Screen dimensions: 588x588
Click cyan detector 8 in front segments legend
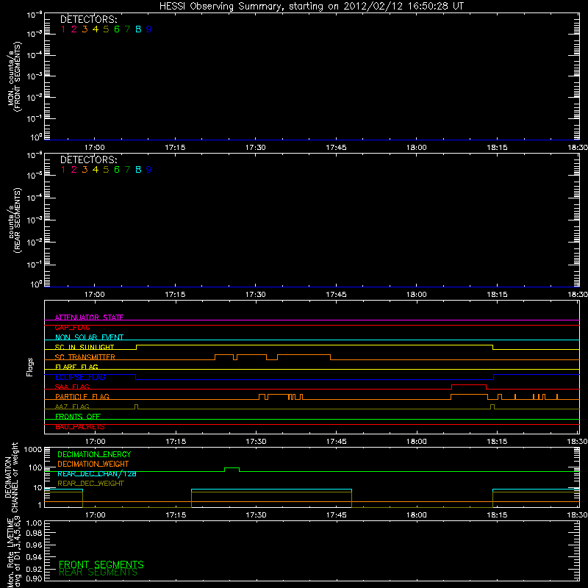(x=138, y=29)
